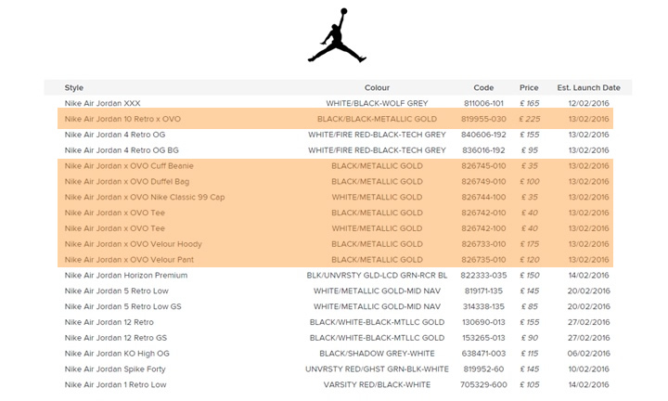This screenshot has width=668, height=401.
Task: Select Nike Air Jordan x OVO Cuff Beanie
Action: coord(129,166)
